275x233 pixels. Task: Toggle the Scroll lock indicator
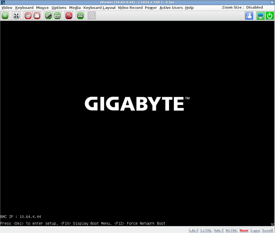click(268, 230)
